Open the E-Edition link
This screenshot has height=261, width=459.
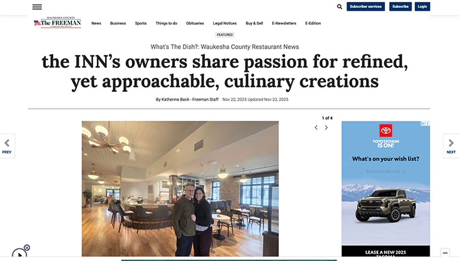[313, 23]
